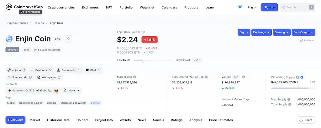
Task: Add Enjin Coin to watchlist star
Action: 69,39
